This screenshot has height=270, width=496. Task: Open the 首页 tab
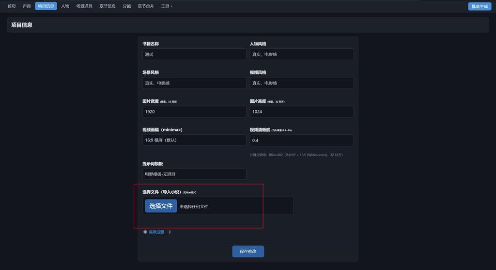click(12, 6)
